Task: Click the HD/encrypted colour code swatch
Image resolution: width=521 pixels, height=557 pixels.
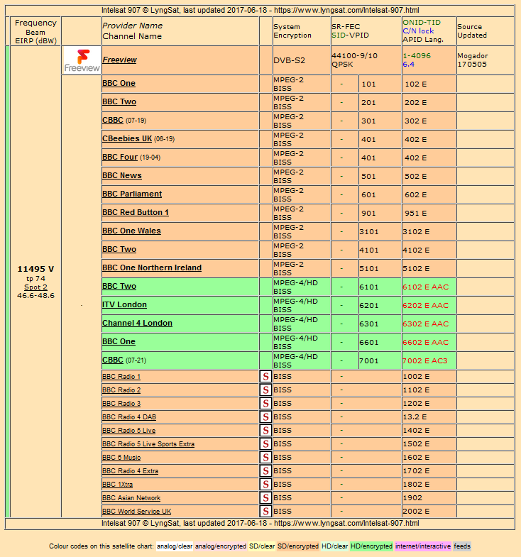Action: click(371, 546)
